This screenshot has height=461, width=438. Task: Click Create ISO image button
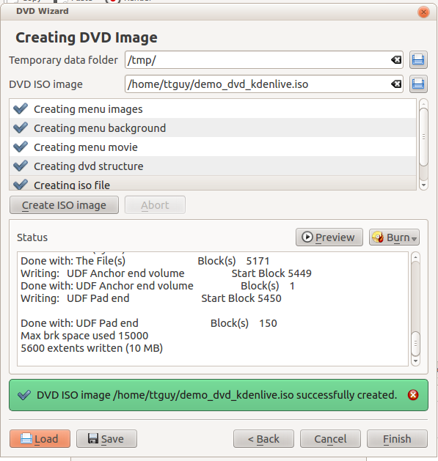pyautogui.click(x=64, y=205)
